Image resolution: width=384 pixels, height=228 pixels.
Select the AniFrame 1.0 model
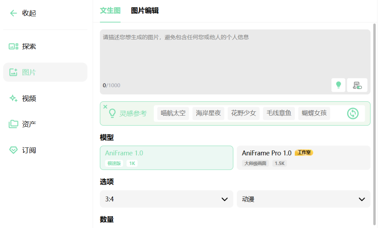166,158
